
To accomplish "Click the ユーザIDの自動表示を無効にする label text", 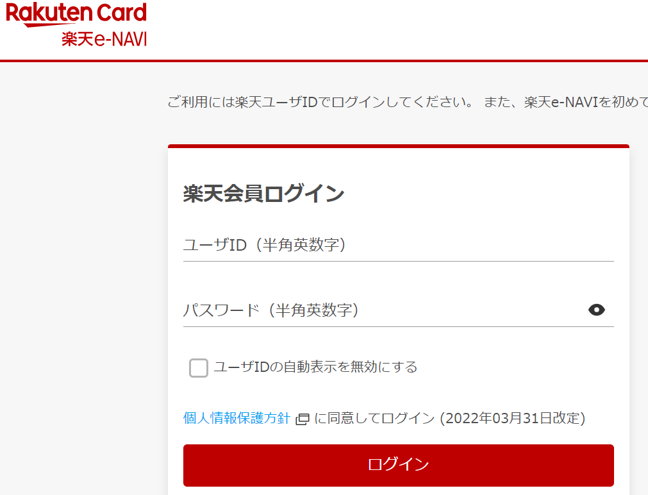I will click(315, 367).
